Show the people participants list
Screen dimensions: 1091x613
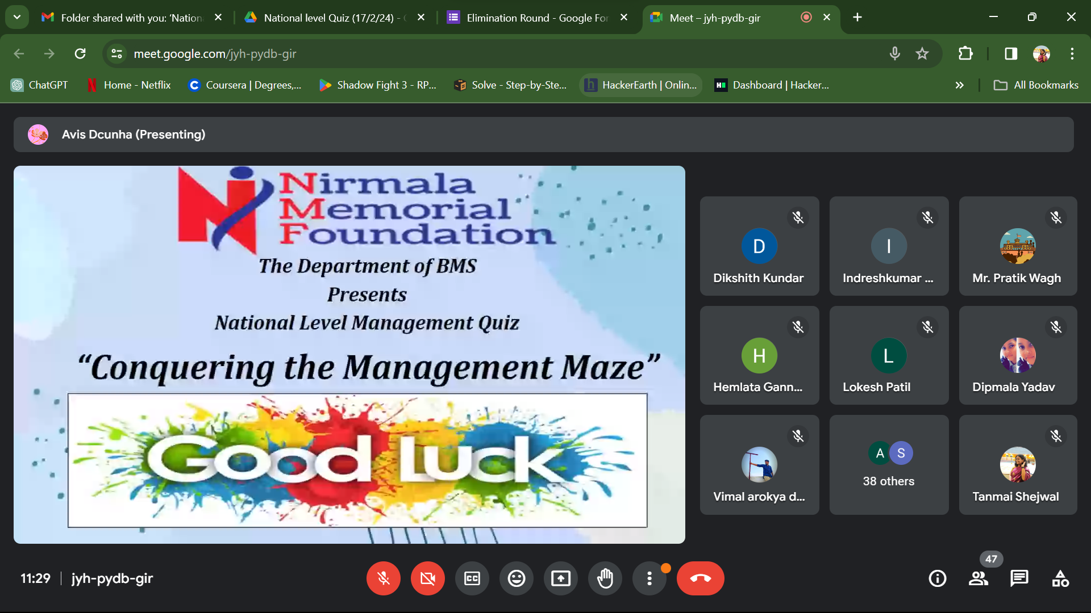pos(978,578)
